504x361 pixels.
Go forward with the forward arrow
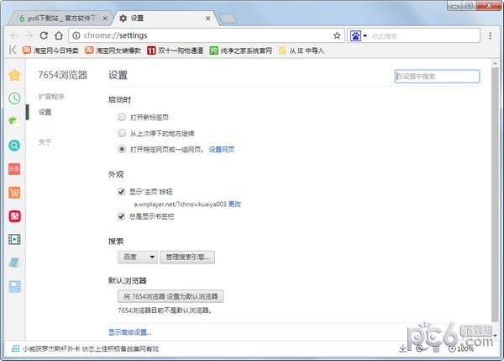[x=29, y=35]
